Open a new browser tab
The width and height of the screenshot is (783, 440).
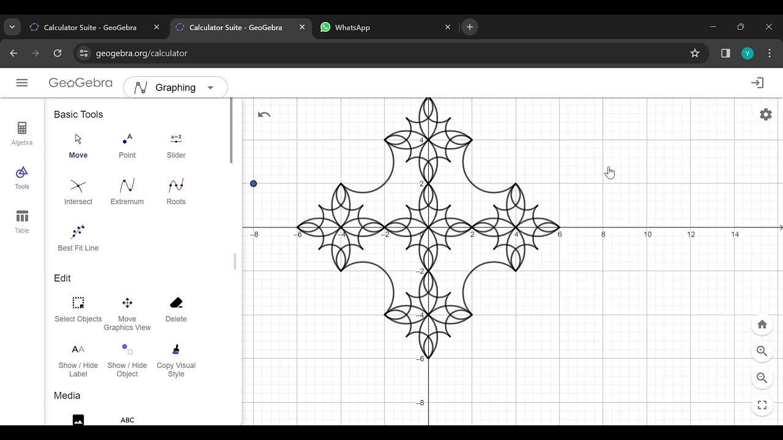point(470,27)
